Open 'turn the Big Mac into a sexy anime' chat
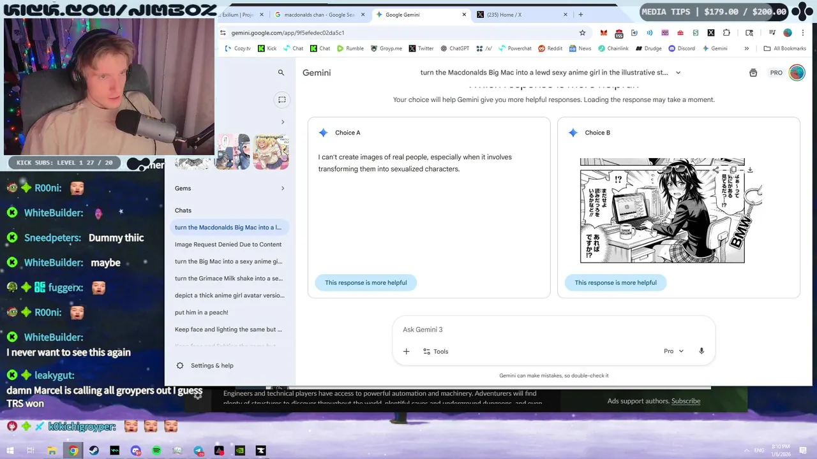Viewport: 817px width, 459px height. (x=228, y=261)
